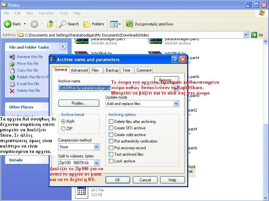Click the Rename this file link
Screen dimensions: 269x201
30,57
